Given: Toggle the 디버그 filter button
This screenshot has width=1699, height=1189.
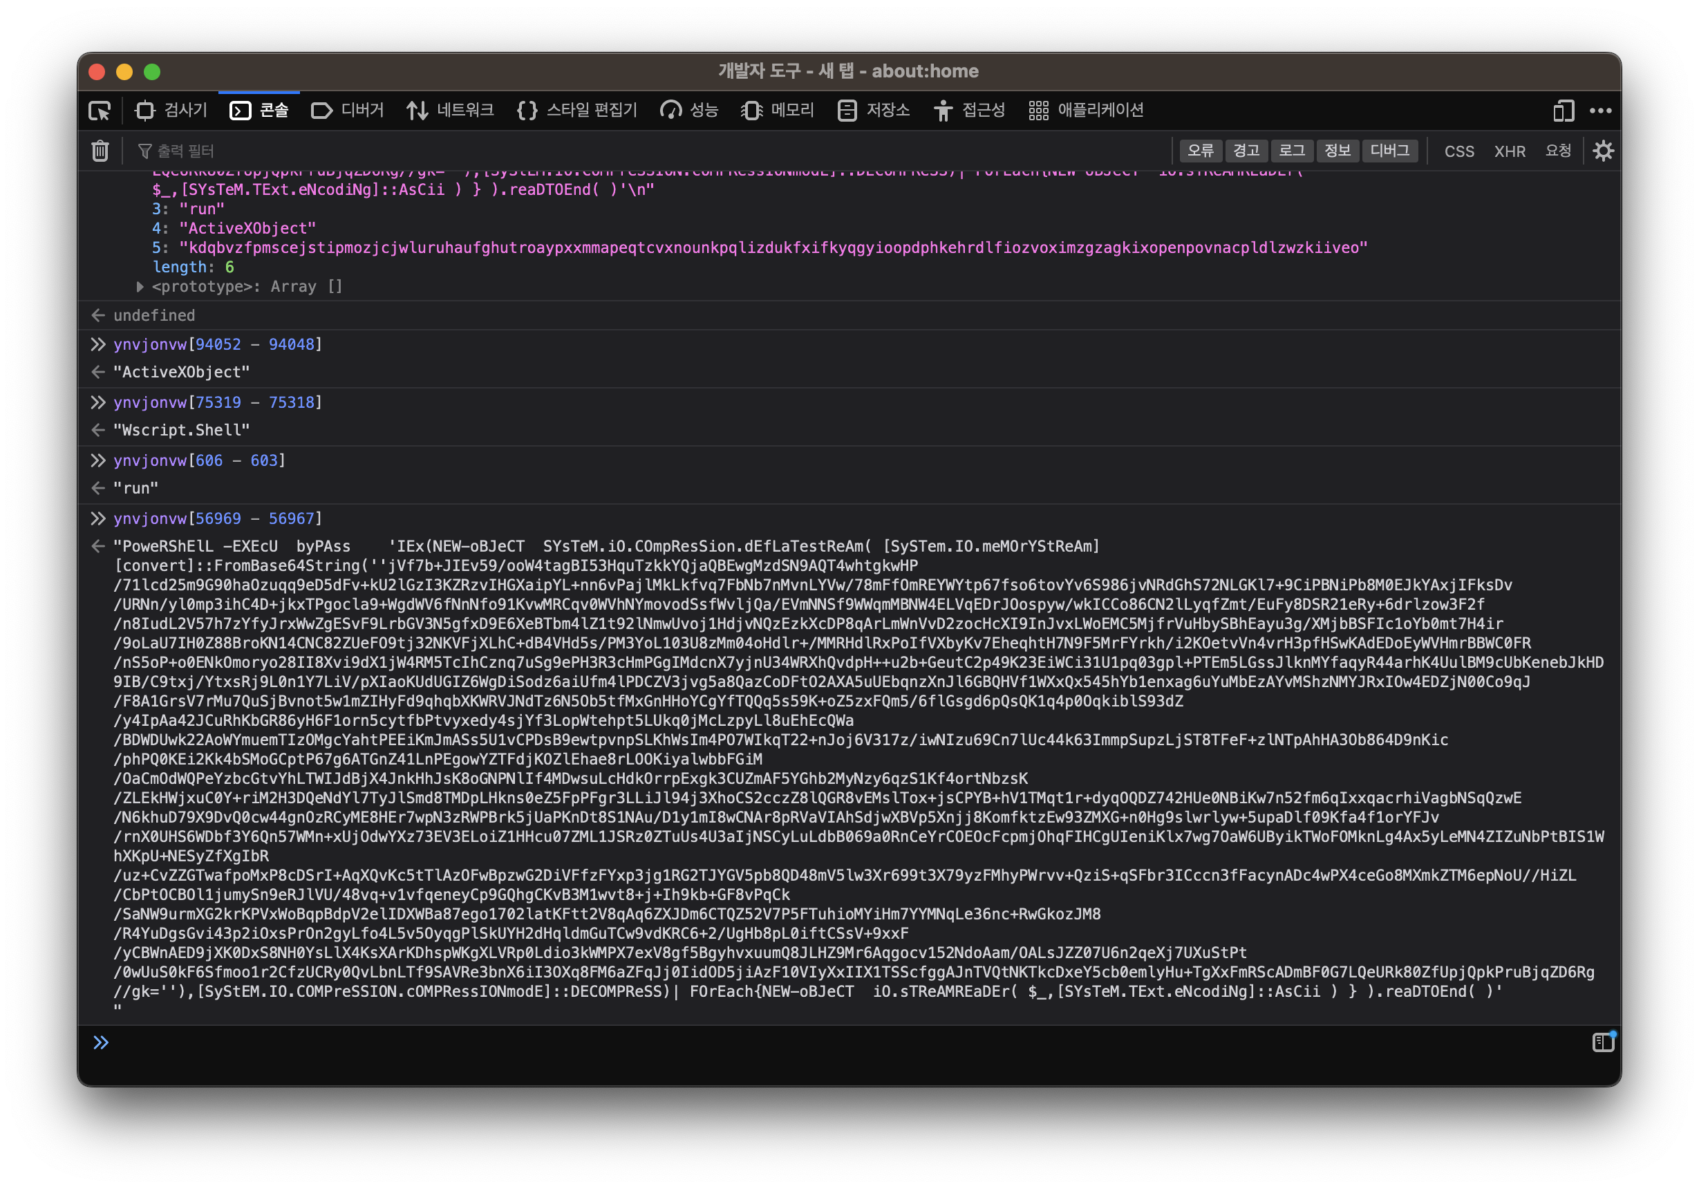Looking at the screenshot, I should [x=1390, y=151].
